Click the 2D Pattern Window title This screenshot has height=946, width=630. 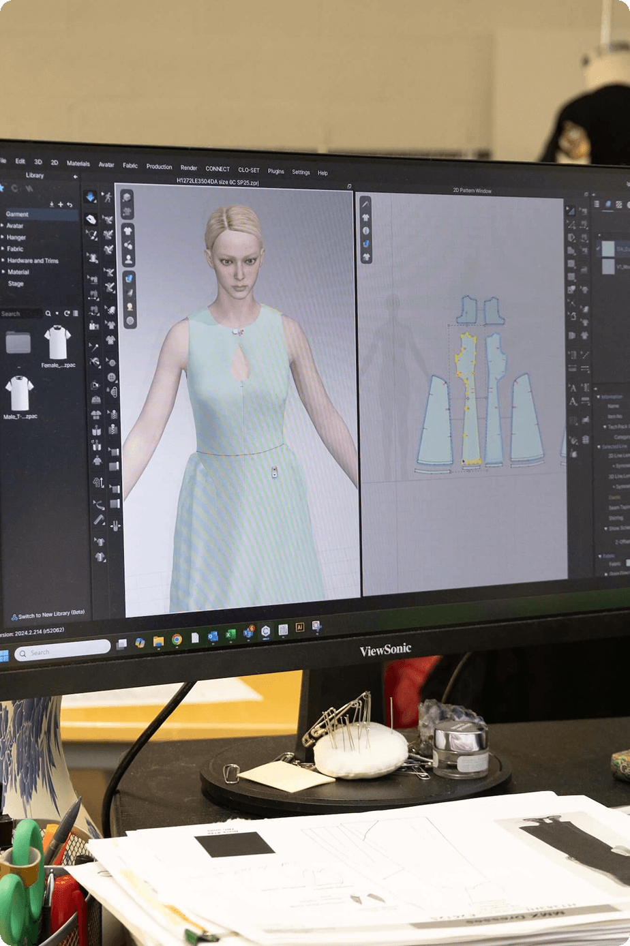pos(472,191)
